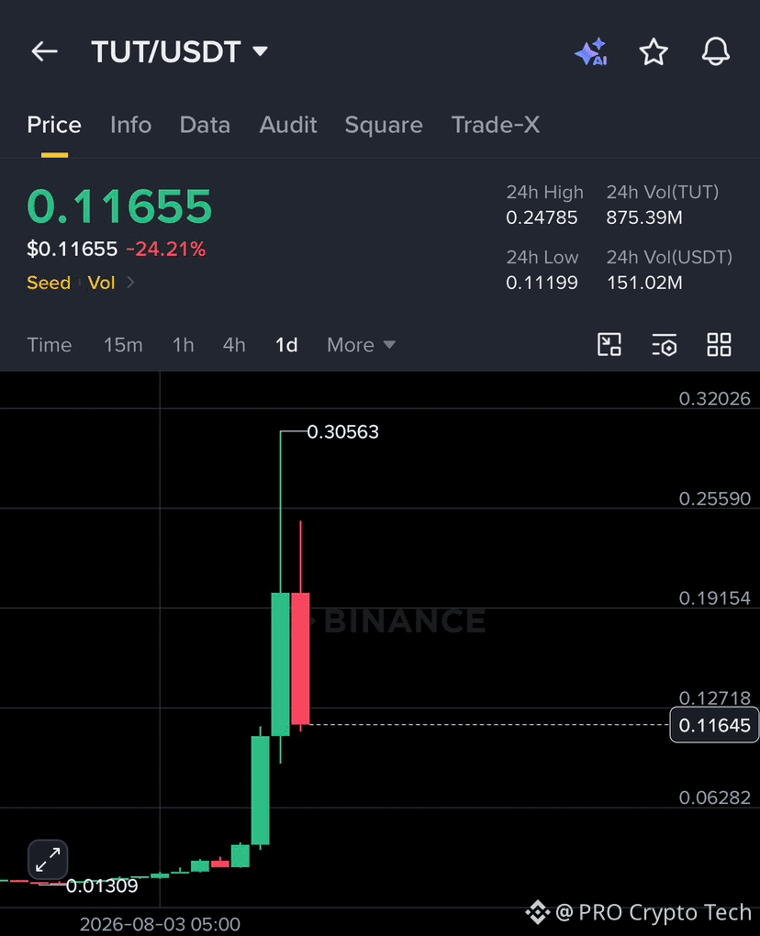Tap the Seed tag

click(x=49, y=283)
